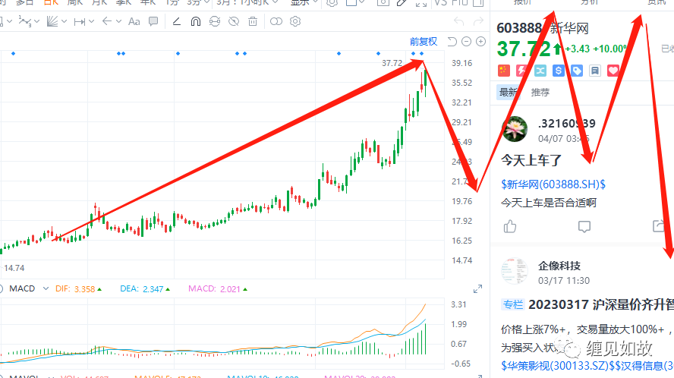Open user .32160939 profile name

[567, 124]
